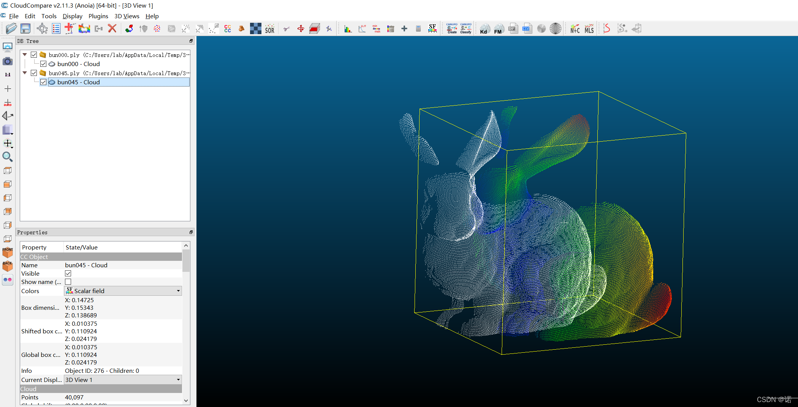Collapse the bun000.ply tree node
The height and width of the screenshot is (407, 798).
pyautogui.click(x=25, y=55)
